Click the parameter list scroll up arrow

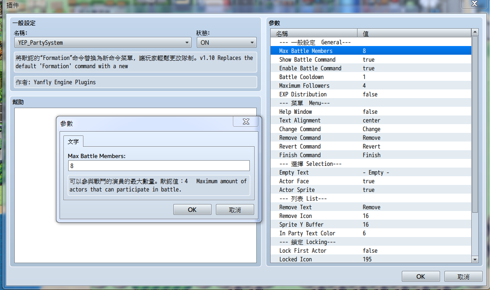point(475,32)
